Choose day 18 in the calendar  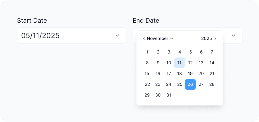pos(180,74)
